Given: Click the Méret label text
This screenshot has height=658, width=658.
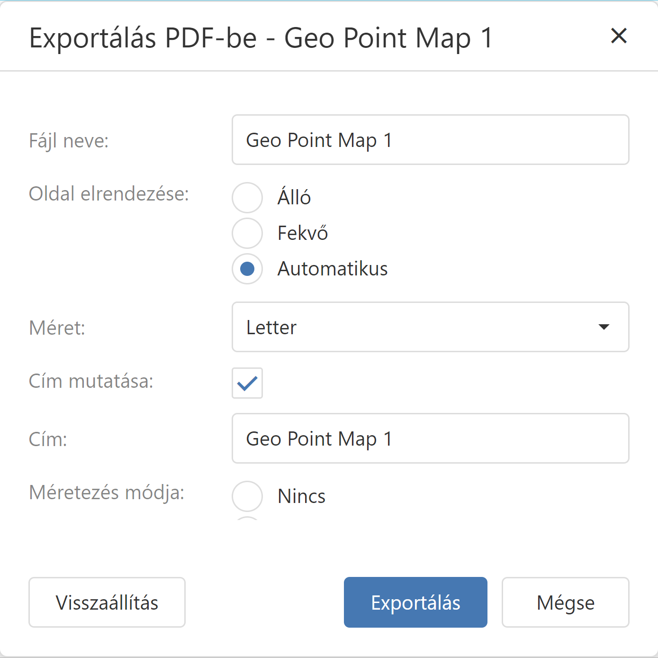Looking at the screenshot, I should pyautogui.click(x=57, y=328).
